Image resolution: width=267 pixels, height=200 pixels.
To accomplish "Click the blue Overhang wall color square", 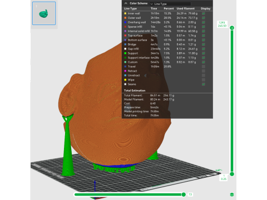I will tap(125, 22).
